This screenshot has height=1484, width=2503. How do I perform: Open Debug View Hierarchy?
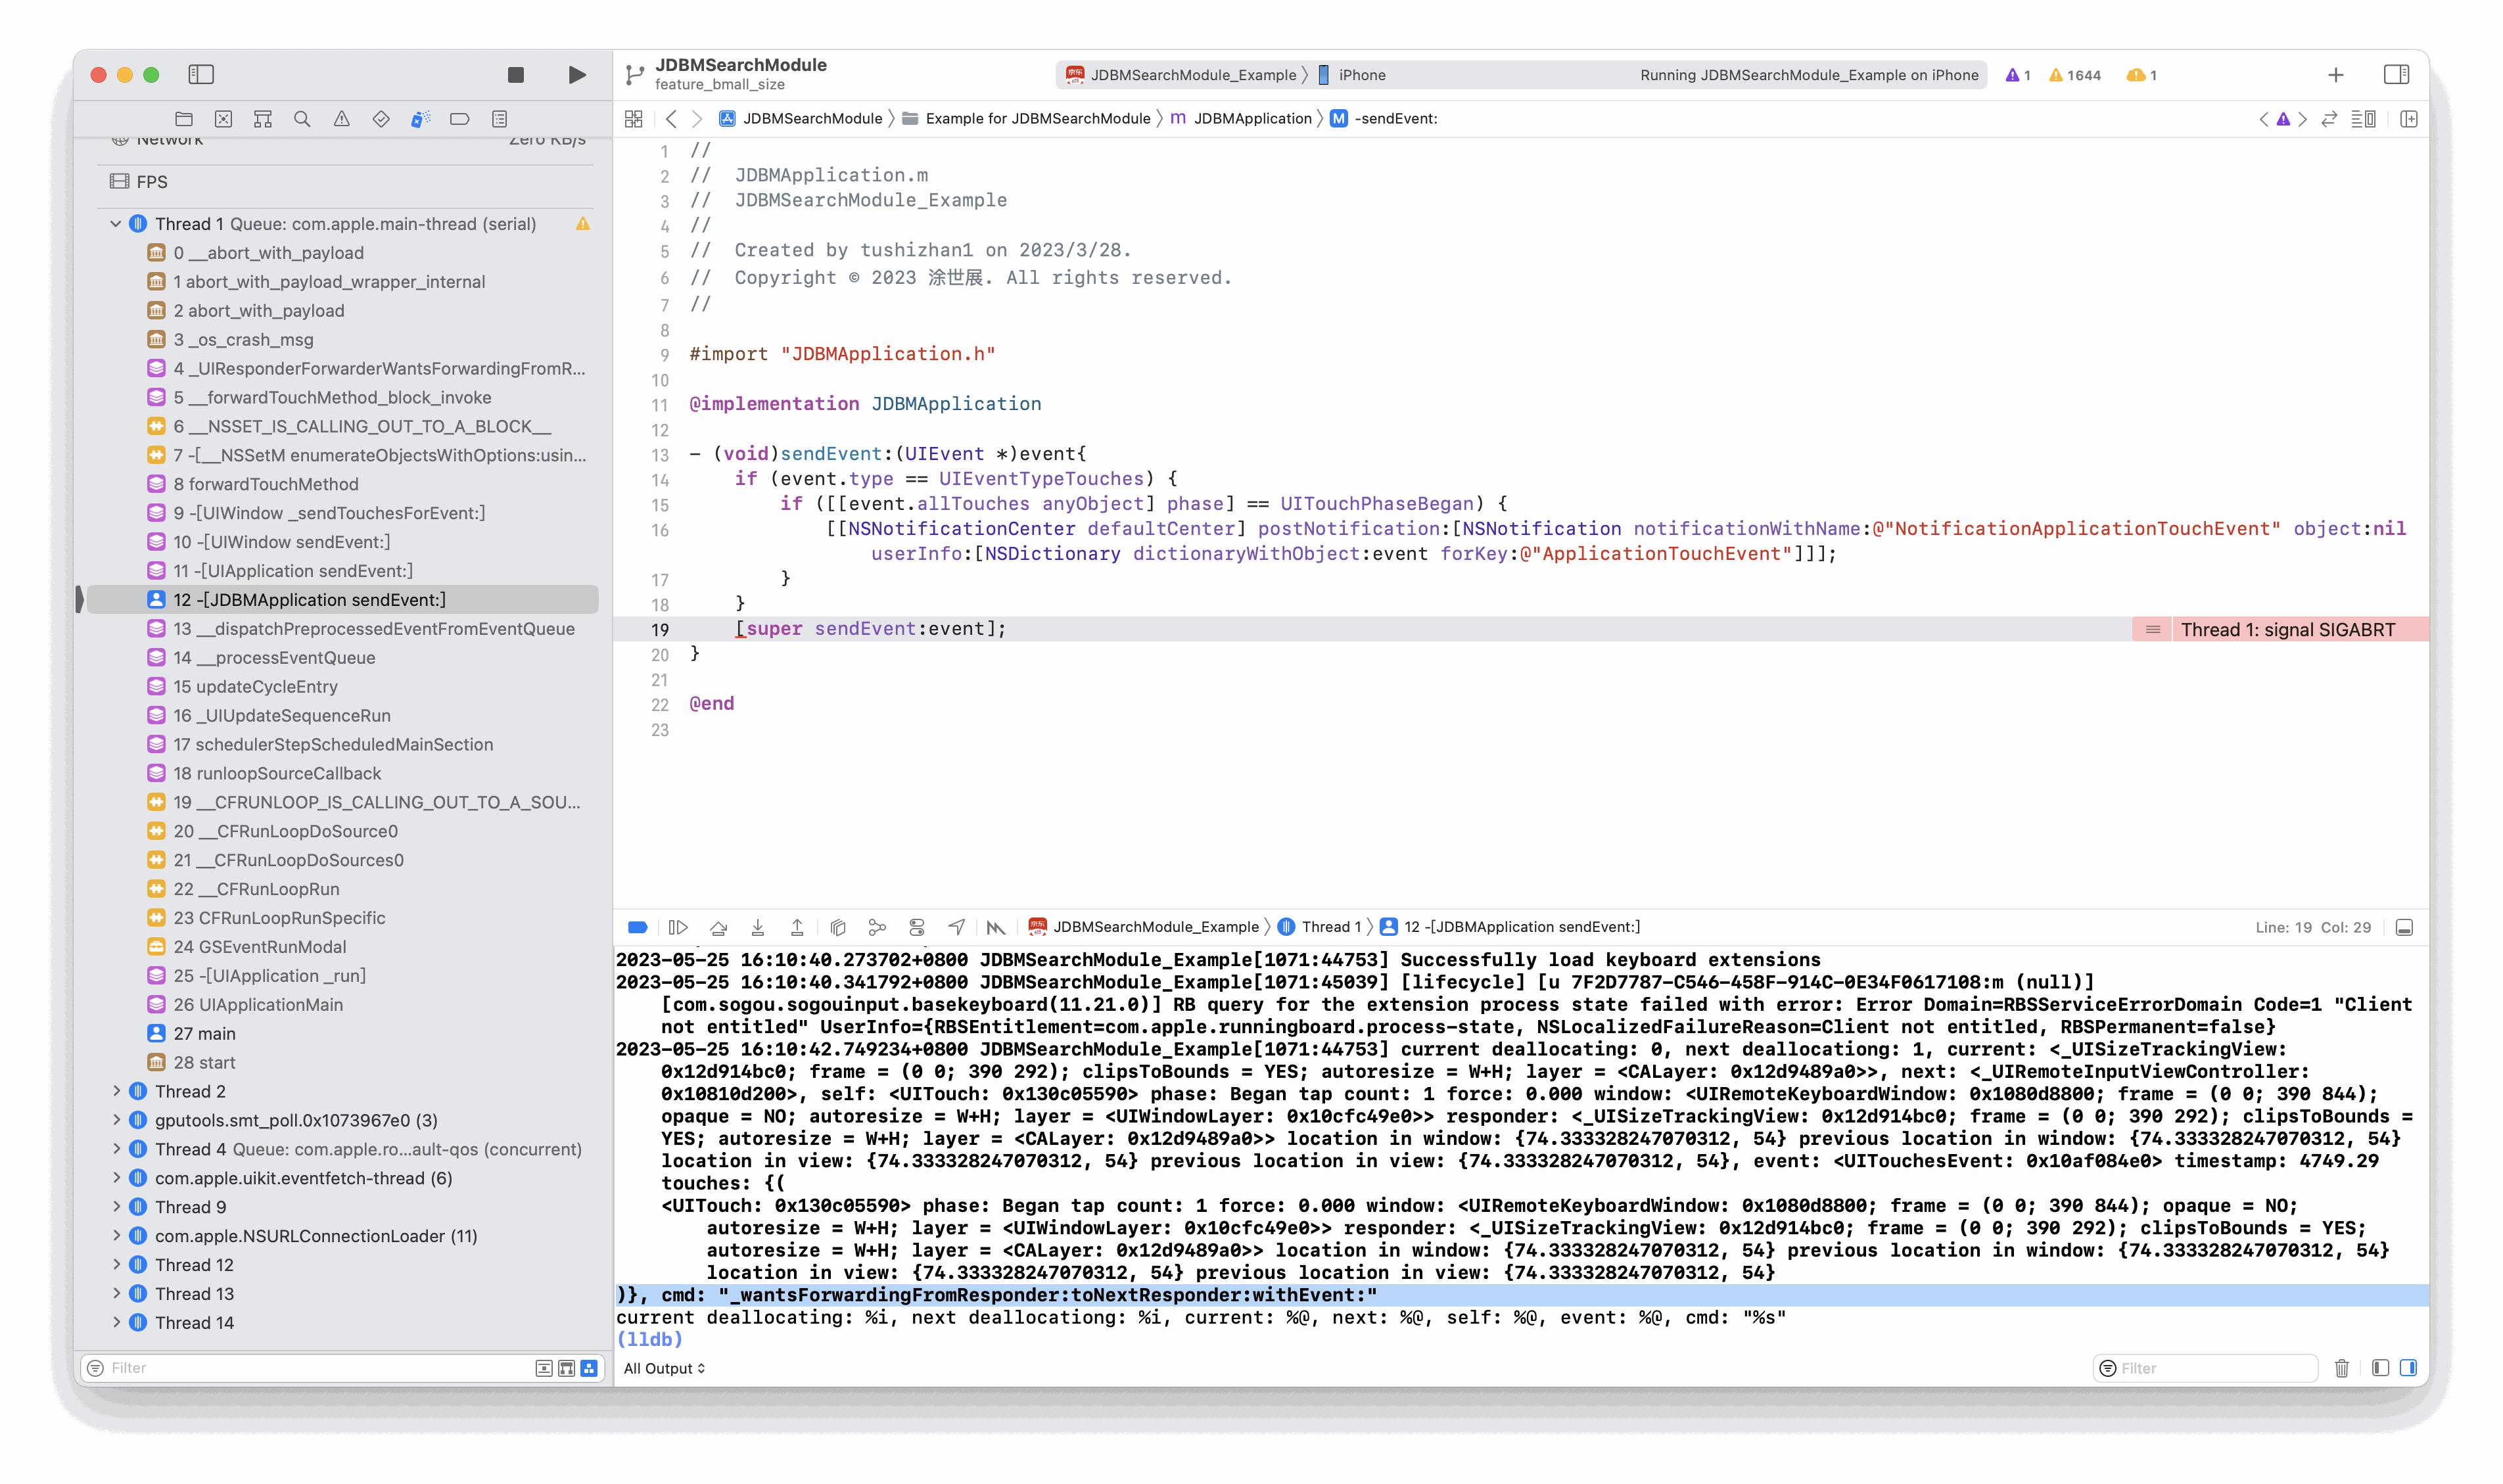(x=838, y=927)
